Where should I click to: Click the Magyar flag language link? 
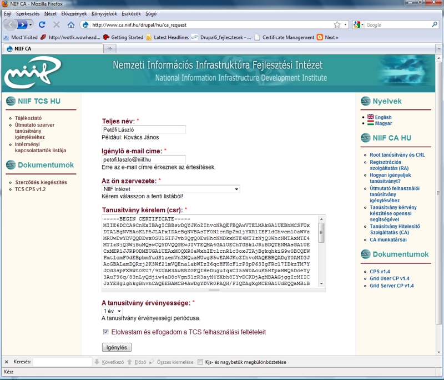[x=380, y=123]
